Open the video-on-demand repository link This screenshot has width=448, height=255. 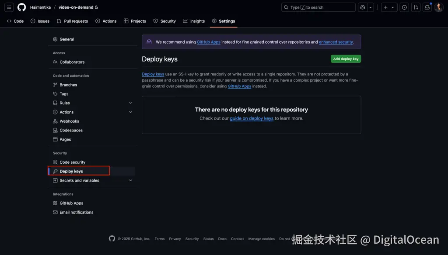[x=76, y=7]
